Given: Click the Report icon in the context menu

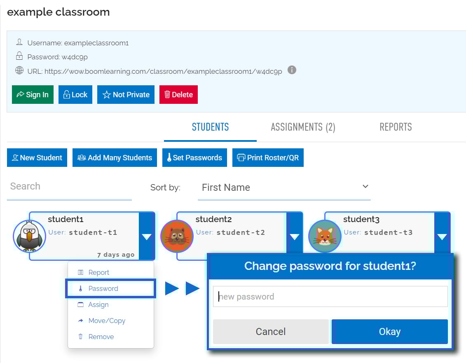Looking at the screenshot, I should click(81, 272).
